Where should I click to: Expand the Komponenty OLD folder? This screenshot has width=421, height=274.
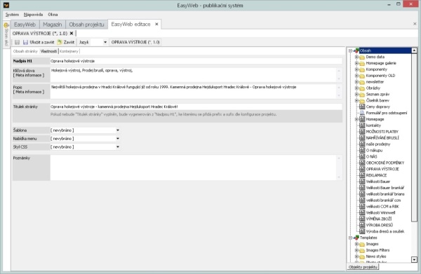[356, 76]
